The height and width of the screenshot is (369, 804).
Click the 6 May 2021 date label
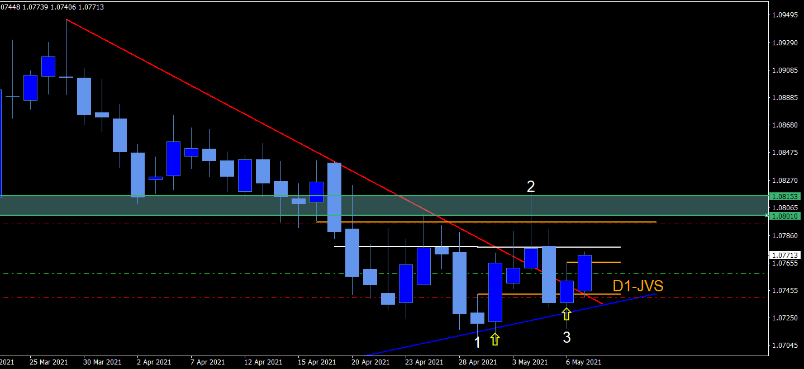pyautogui.click(x=584, y=362)
